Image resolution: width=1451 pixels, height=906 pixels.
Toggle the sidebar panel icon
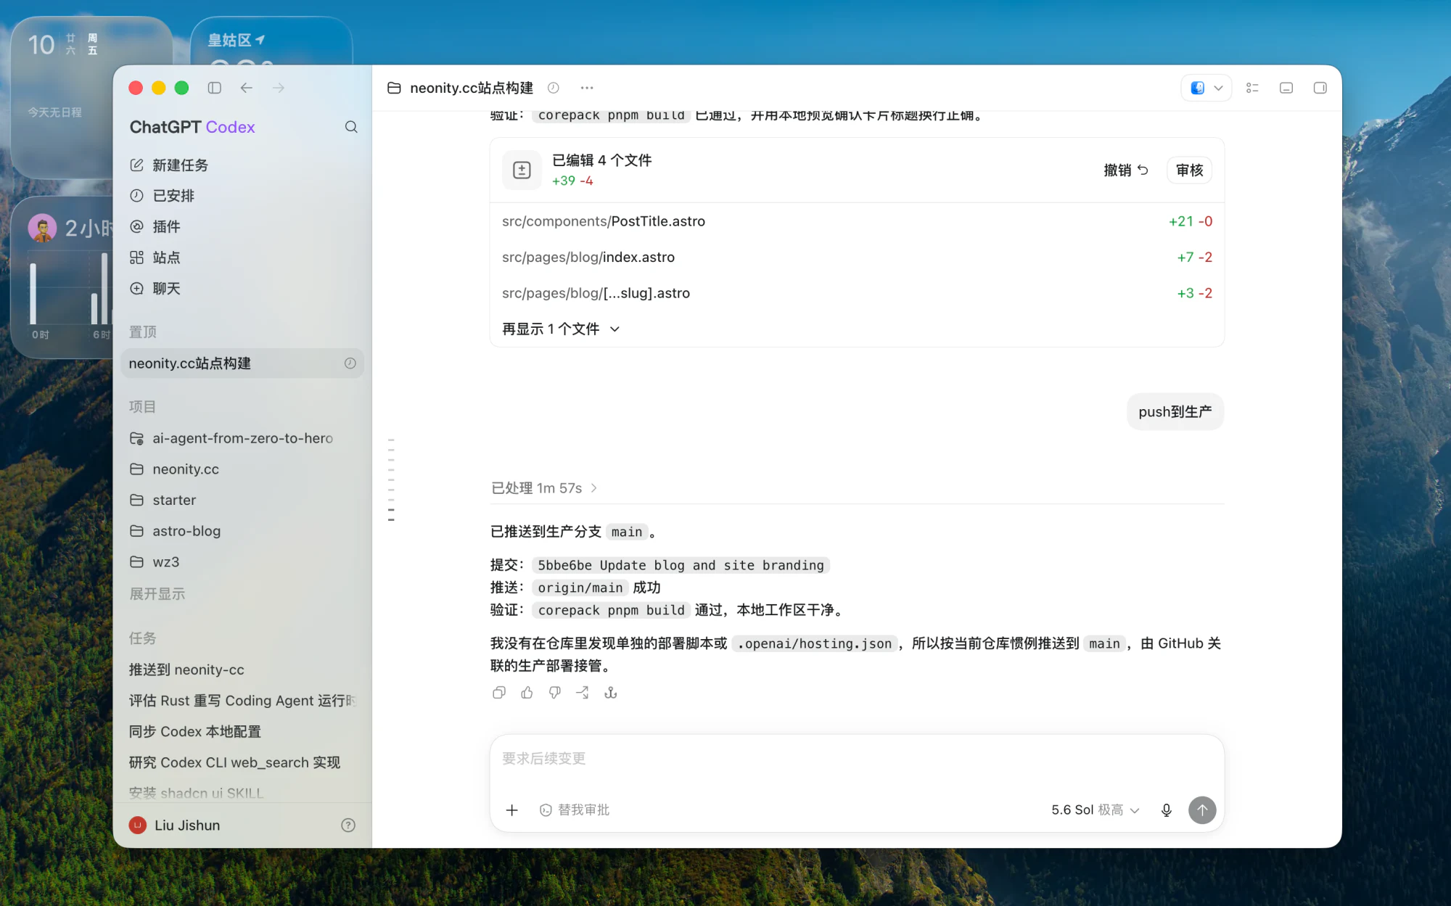tap(214, 88)
